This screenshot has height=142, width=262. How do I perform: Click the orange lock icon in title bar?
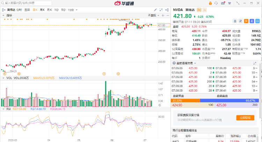[x=210, y=3]
